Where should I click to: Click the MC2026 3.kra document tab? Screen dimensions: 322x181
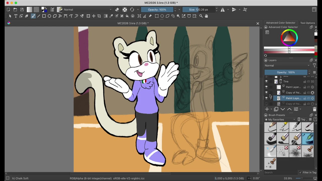pyautogui.click(x=133, y=23)
